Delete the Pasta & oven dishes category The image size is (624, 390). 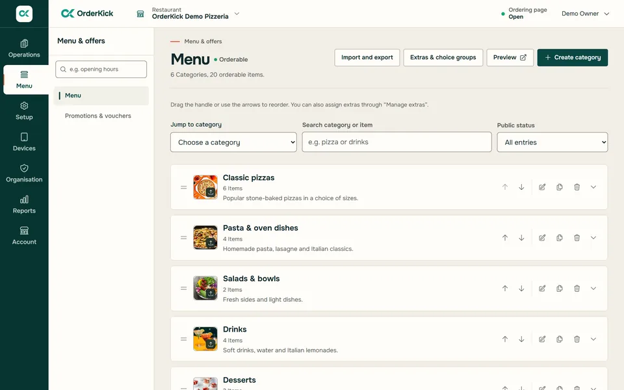577,238
